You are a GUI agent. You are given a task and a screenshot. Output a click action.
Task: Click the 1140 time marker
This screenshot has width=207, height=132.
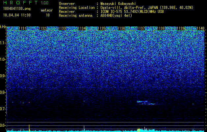200,28
